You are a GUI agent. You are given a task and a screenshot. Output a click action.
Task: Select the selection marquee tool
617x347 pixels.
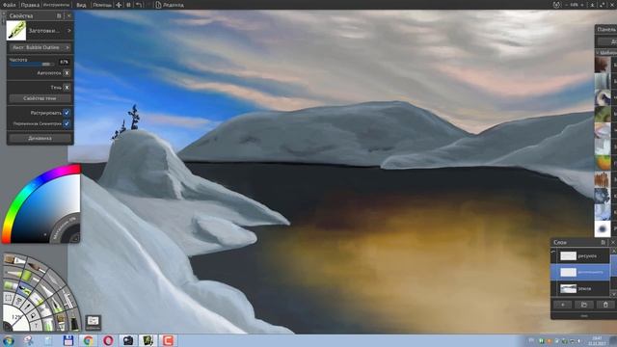coord(9,298)
